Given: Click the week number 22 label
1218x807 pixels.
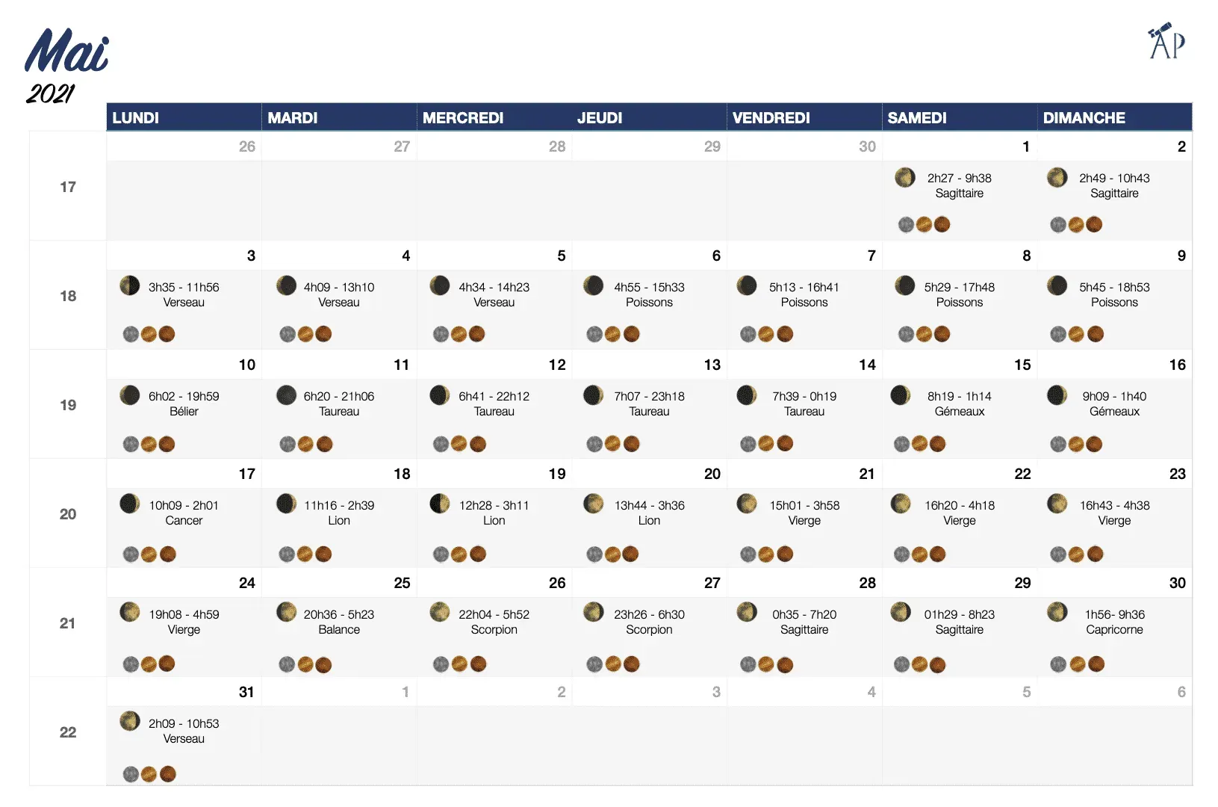Looking at the screenshot, I should point(68,732).
